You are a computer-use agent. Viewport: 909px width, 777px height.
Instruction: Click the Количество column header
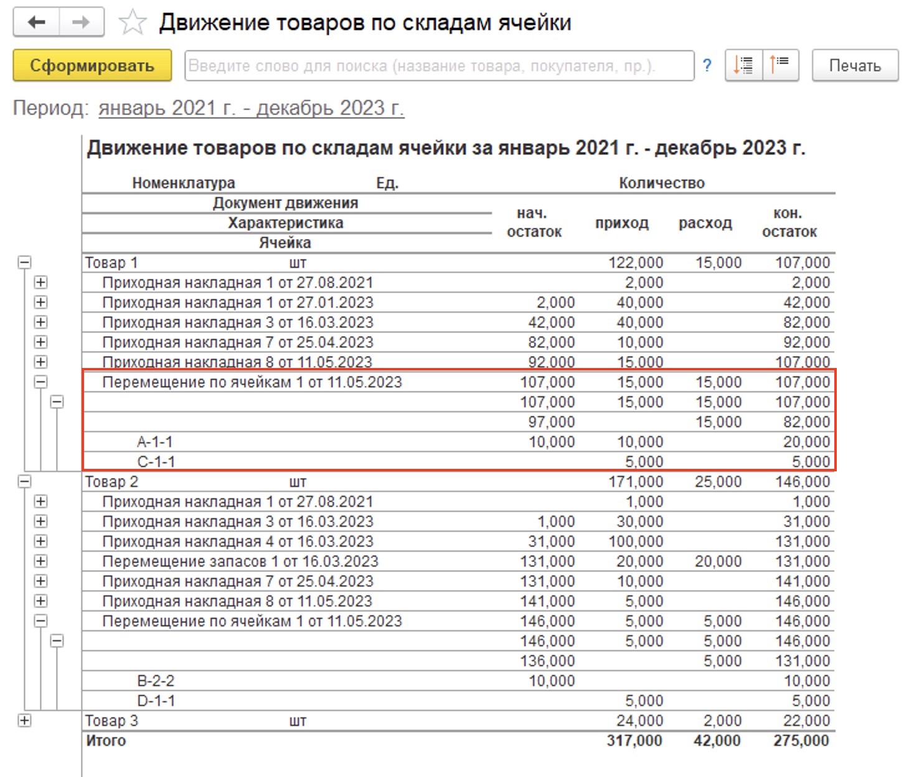(662, 183)
